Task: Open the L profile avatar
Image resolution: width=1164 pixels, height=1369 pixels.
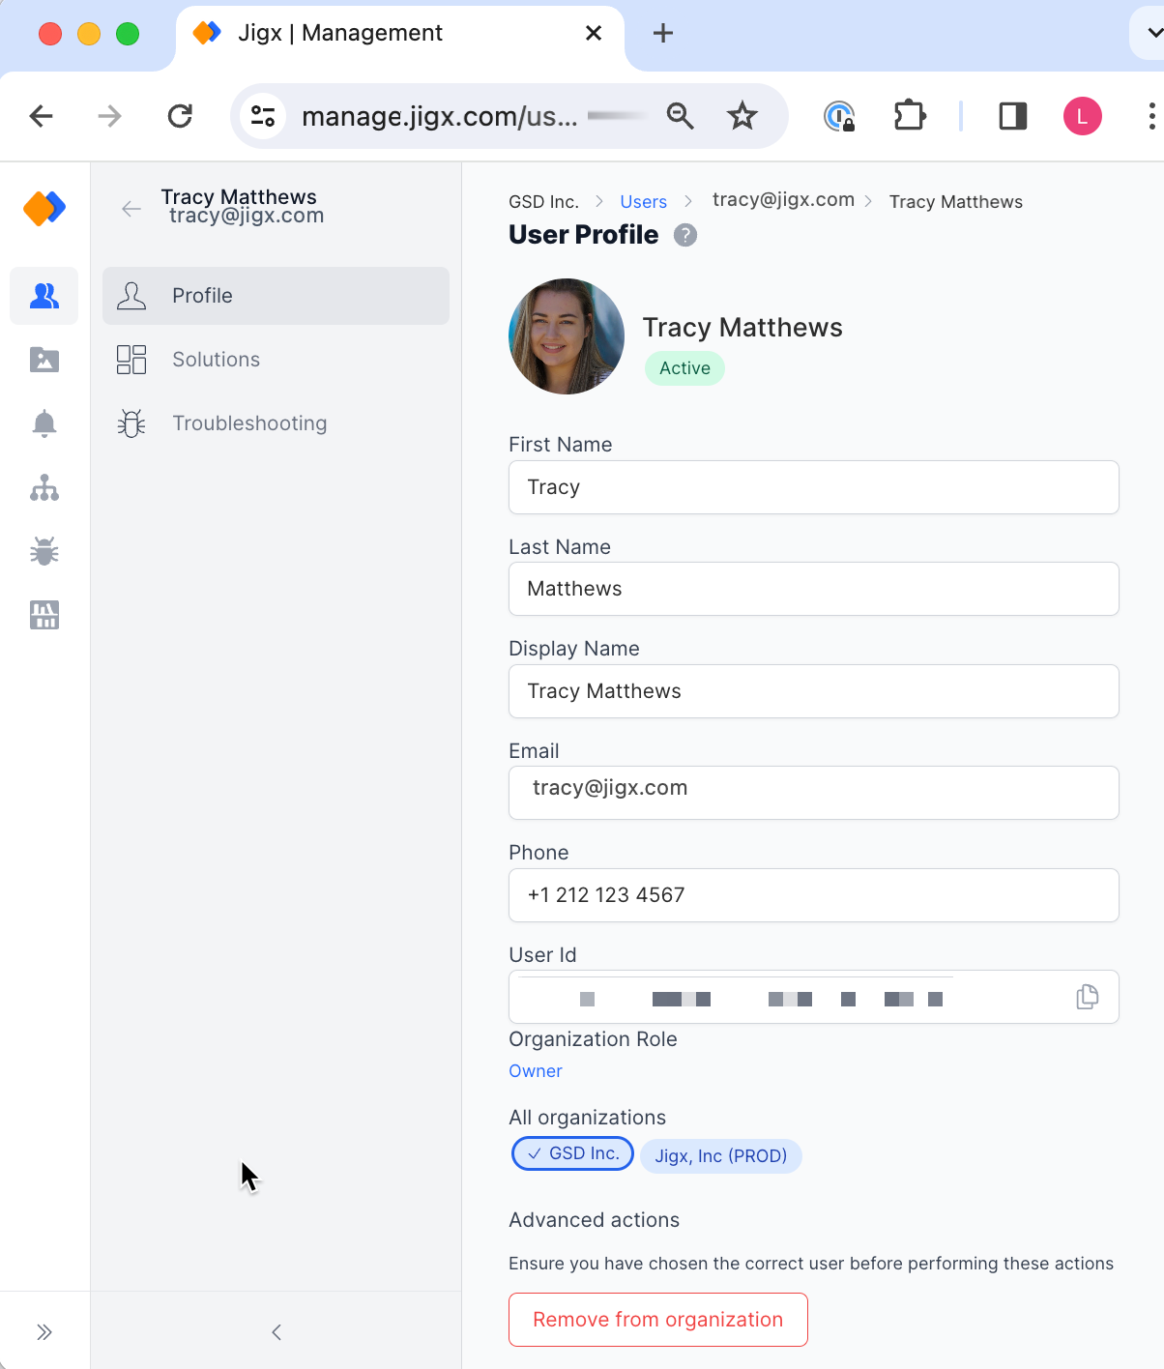Action: tap(1083, 116)
